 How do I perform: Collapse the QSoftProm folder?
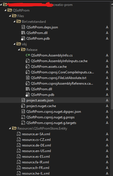point(5,10)
